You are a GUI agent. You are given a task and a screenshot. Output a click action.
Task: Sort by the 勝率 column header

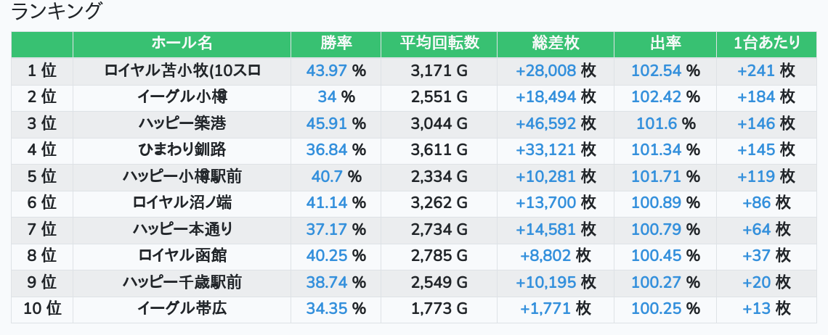(x=336, y=44)
